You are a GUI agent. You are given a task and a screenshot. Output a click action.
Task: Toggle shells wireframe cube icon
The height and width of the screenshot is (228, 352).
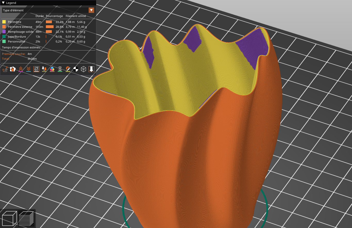[x=83, y=69]
